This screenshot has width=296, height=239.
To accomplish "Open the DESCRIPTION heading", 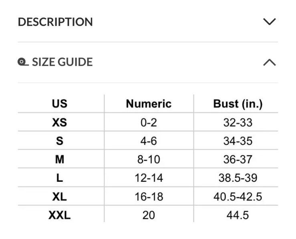I will coord(55,22).
